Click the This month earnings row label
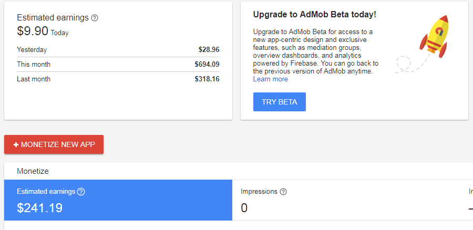 click(x=34, y=65)
